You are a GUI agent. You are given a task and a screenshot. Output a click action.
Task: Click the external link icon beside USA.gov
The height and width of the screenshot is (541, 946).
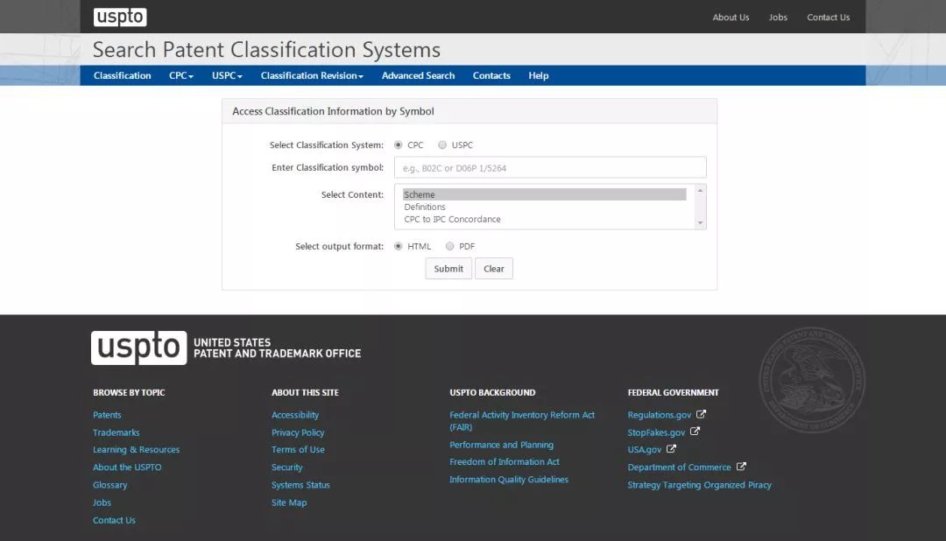click(x=671, y=449)
